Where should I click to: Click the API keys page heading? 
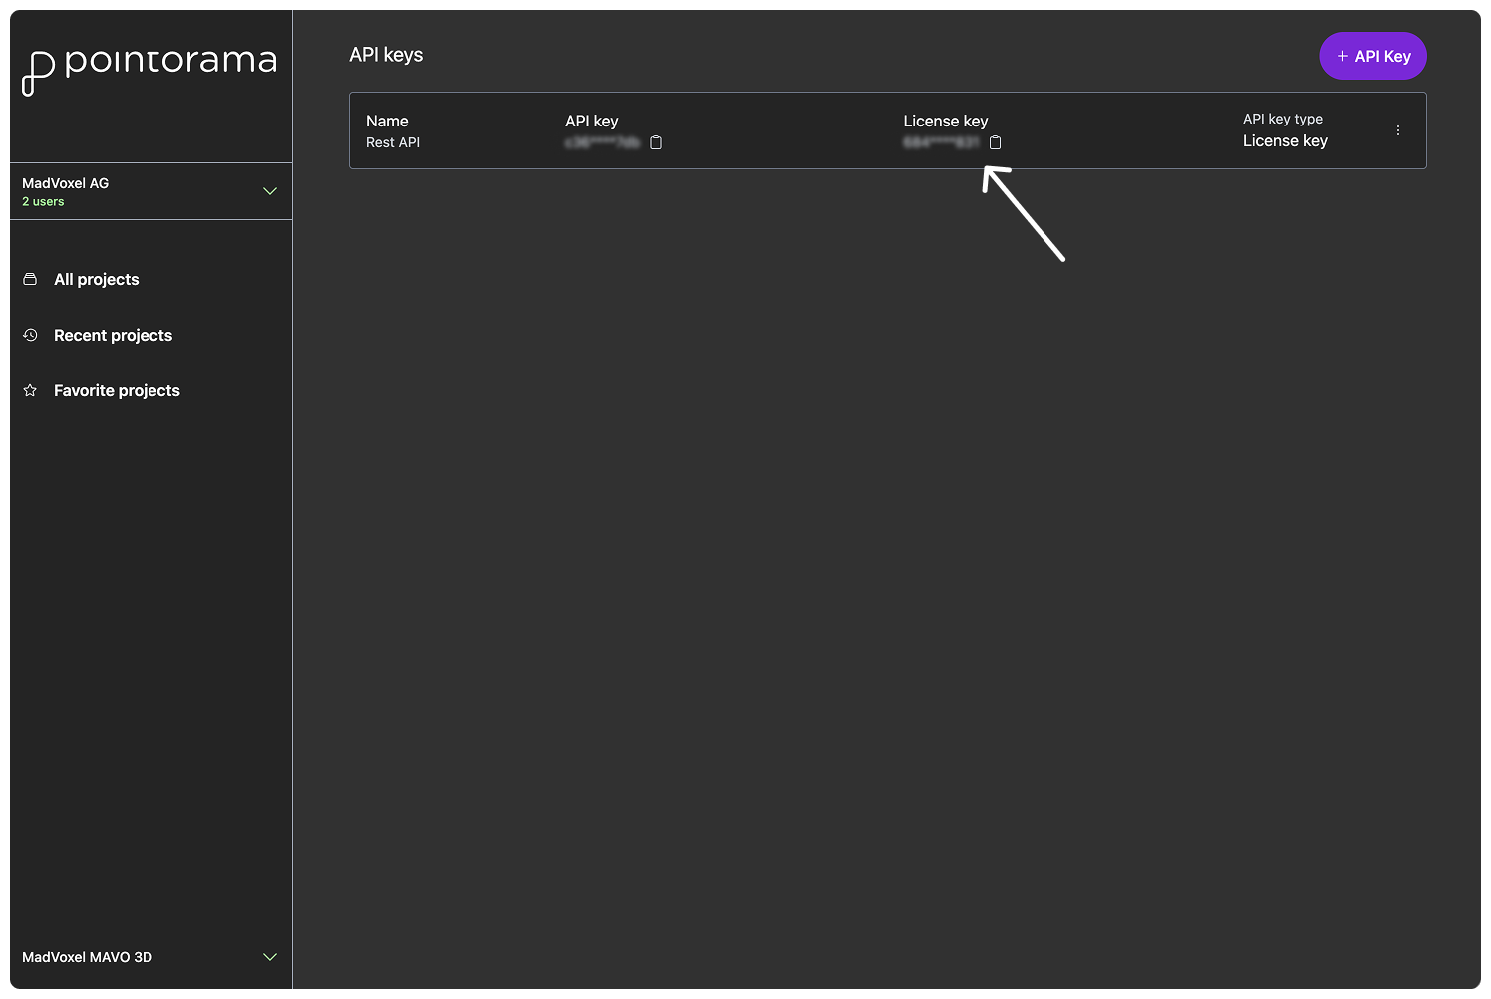tap(386, 55)
